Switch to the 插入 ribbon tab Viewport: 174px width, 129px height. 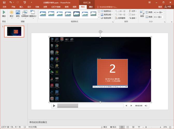(x=21, y=7)
